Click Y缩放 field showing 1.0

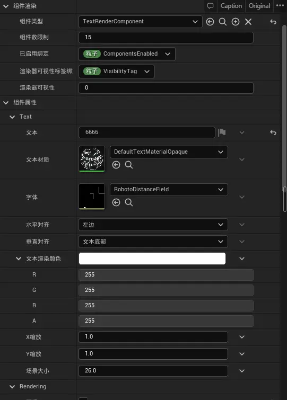tap(153, 354)
